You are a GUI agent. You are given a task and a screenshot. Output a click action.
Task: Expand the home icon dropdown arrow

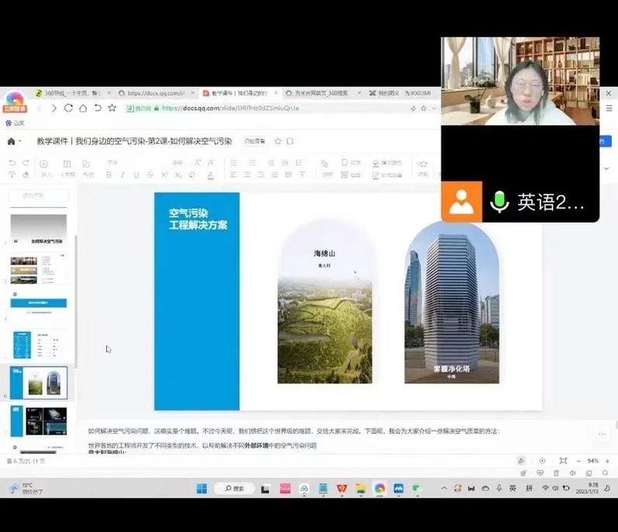[19, 142]
